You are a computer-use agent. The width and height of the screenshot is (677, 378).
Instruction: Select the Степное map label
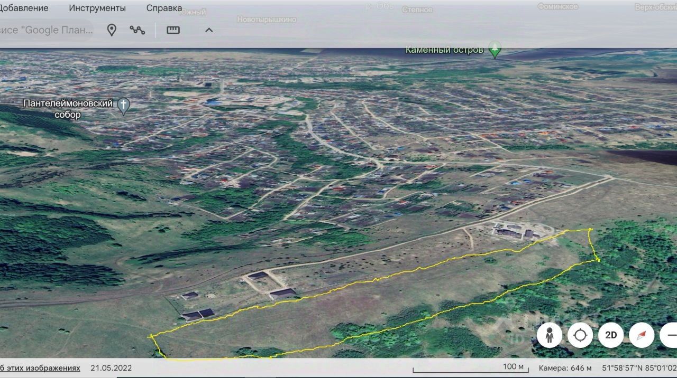417,10
